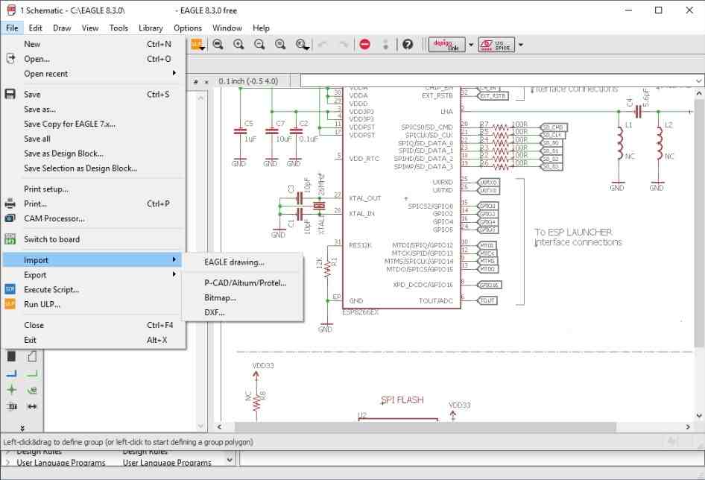The image size is (705, 480).
Task: Click the Save disk icon in File menu
Action: (10, 94)
